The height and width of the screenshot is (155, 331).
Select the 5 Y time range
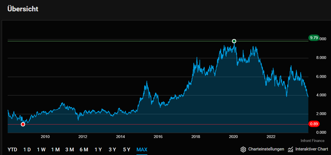(x=127, y=150)
